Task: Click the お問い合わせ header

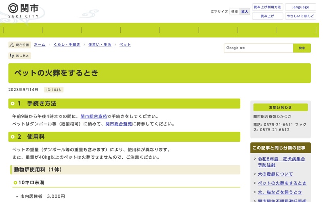Action: (x=280, y=107)
